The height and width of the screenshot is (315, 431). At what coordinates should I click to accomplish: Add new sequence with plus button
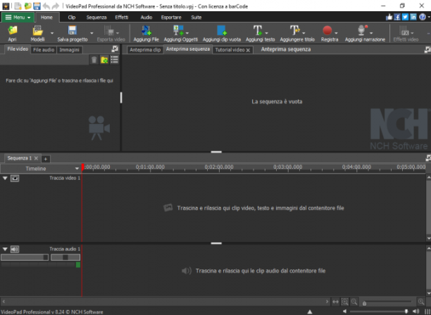pos(46,159)
